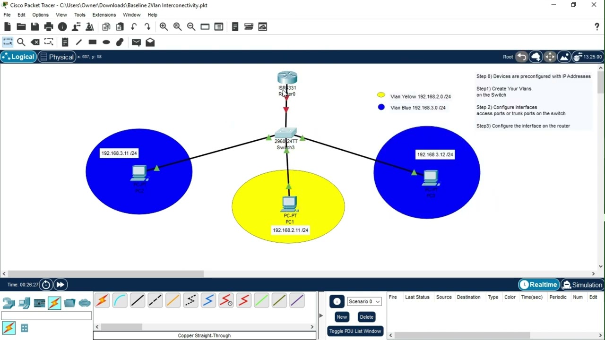Click Toggle PDU List Window button
Screen dimensions: 605x340
click(355, 331)
